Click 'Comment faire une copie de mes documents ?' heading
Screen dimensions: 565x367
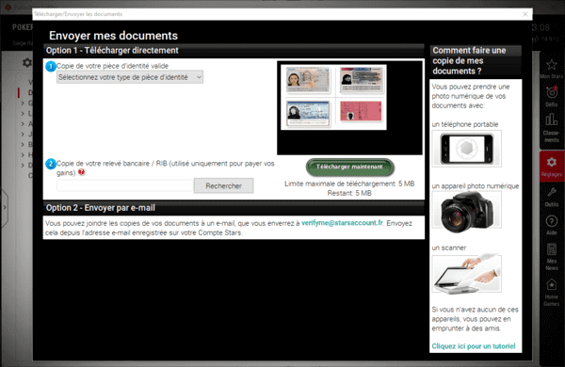pos(469,61)
